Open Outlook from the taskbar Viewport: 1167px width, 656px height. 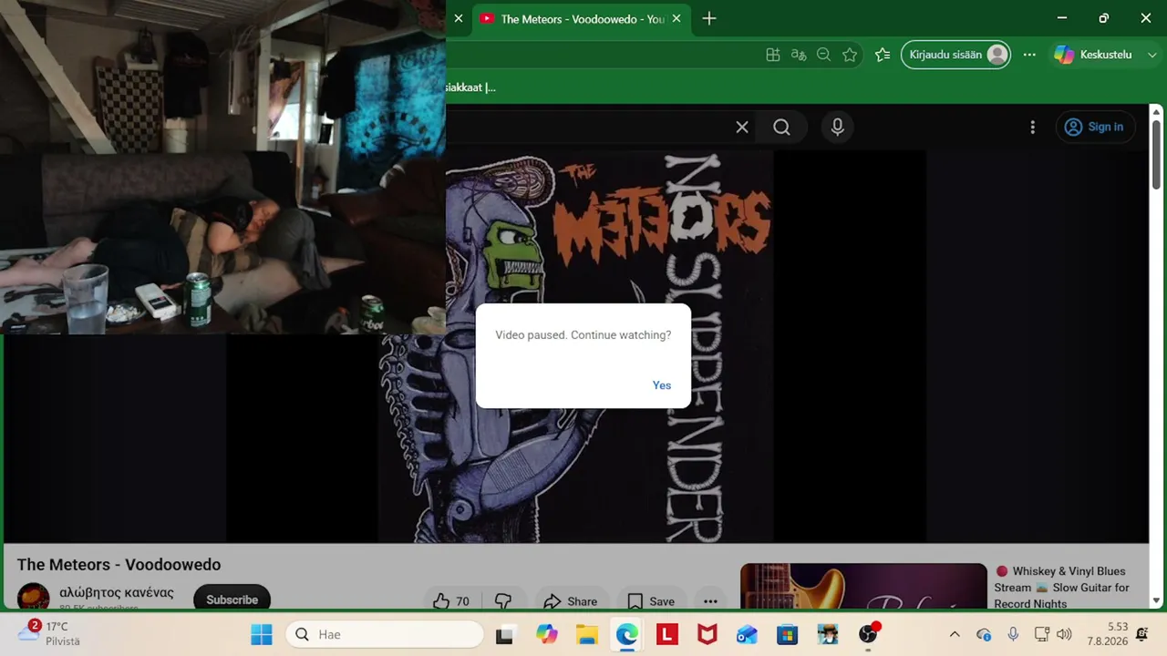pos(748,634)
